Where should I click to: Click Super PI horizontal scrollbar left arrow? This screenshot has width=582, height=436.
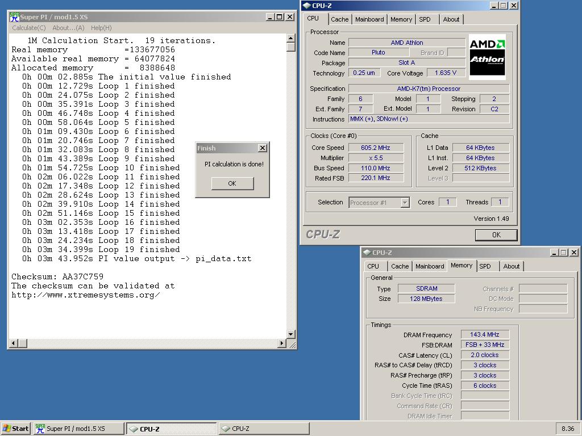tap(14, 343)
